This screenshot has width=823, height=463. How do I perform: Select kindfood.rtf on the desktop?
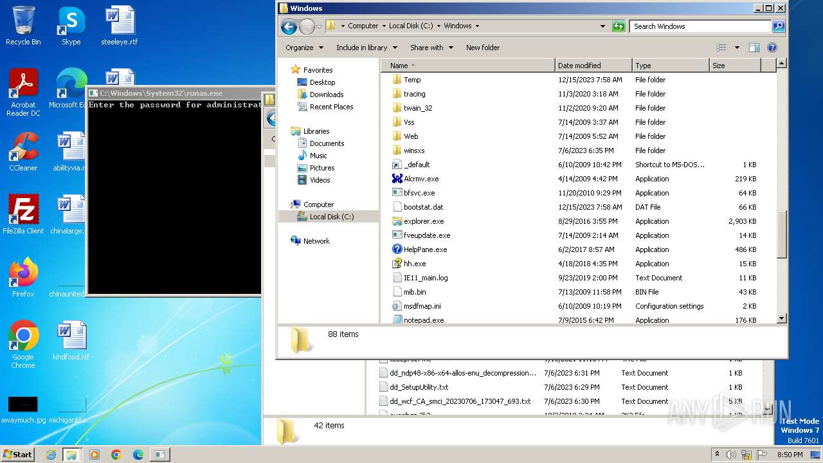(x=71, y=341)
